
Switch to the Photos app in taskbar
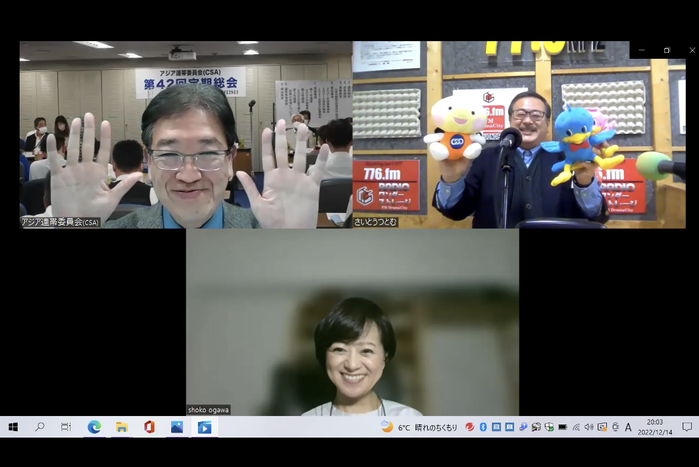pos(177,427)
